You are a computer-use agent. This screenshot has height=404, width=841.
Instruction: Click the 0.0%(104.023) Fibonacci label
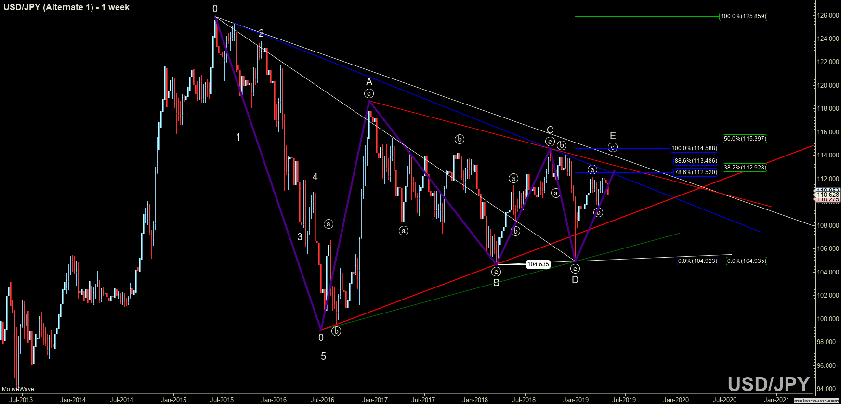[x=697, y=261]
